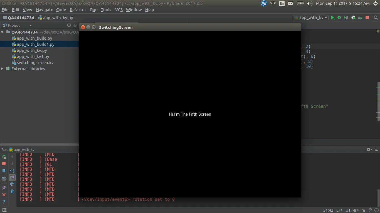Image resolution: width=380 pixels, height=213 pixels.
Task: Stop the process with toolbar red square
Action: [367, 17]
